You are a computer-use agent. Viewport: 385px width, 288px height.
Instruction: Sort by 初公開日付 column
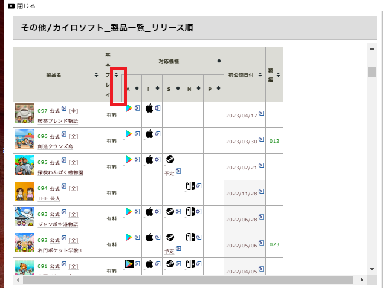(x=259, y=75)
